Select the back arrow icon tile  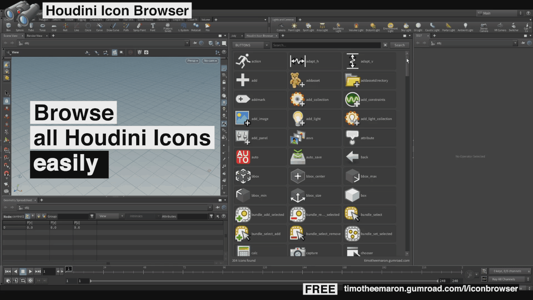369,157
